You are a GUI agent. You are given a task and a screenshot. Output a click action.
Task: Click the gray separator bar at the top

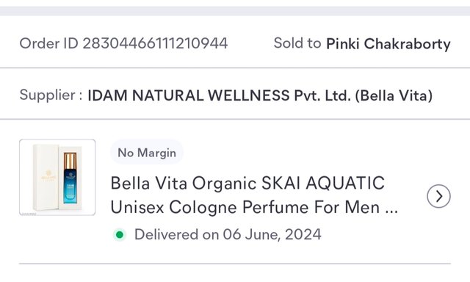(235, 11)
